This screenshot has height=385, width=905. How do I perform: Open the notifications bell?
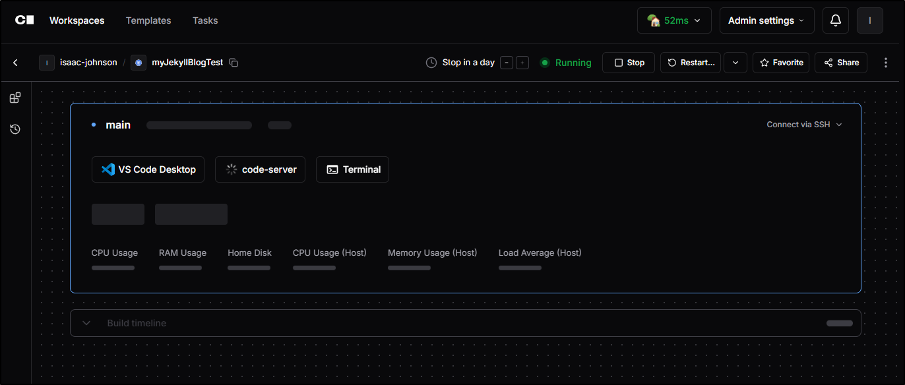835,20
